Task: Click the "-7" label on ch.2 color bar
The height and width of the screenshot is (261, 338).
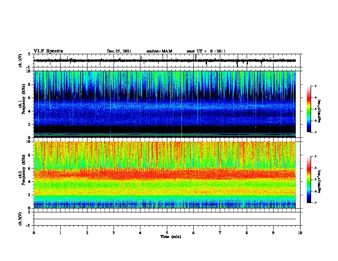Action: (x=315, y=203)
